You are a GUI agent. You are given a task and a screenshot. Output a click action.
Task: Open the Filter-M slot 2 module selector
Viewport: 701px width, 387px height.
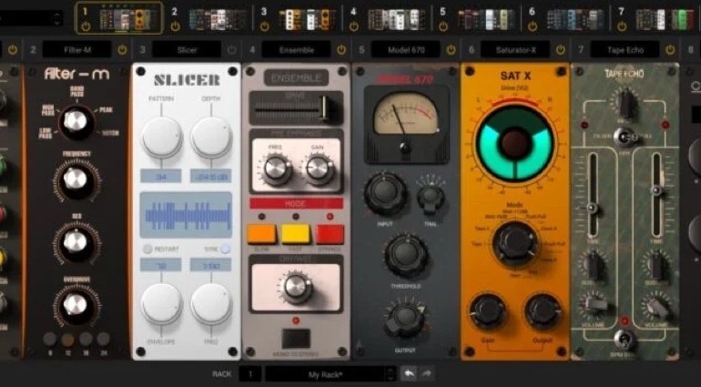click(x=76, y=50)
